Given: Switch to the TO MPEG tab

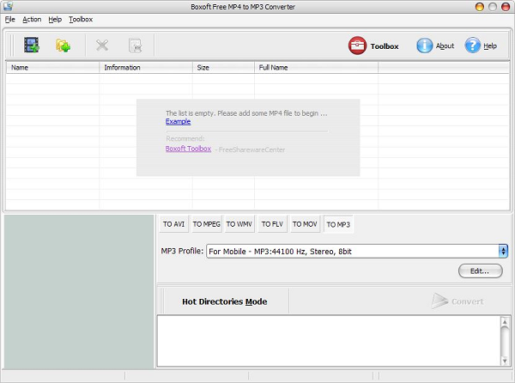Looking at the screenshot, I should tap(207, 224).
